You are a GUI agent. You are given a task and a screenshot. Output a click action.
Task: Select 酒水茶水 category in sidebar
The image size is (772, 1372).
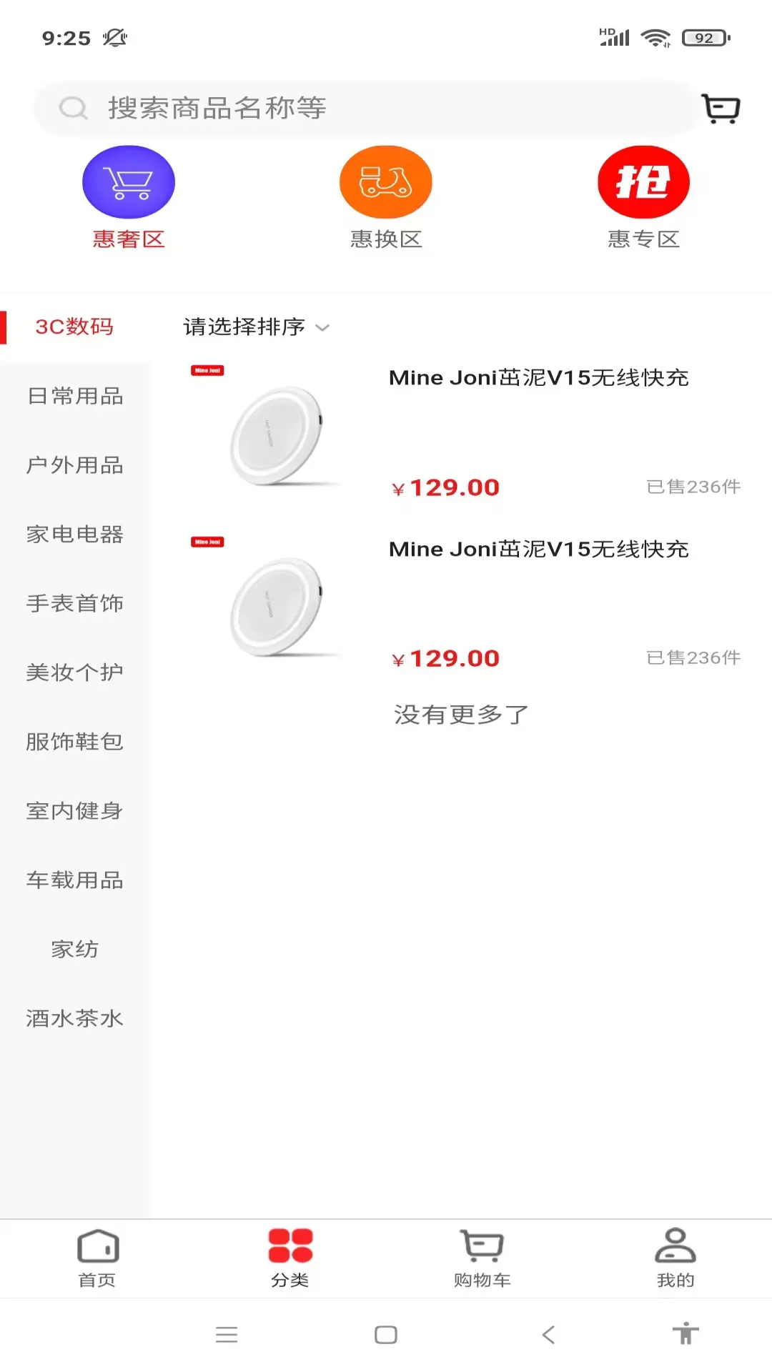75,1018
